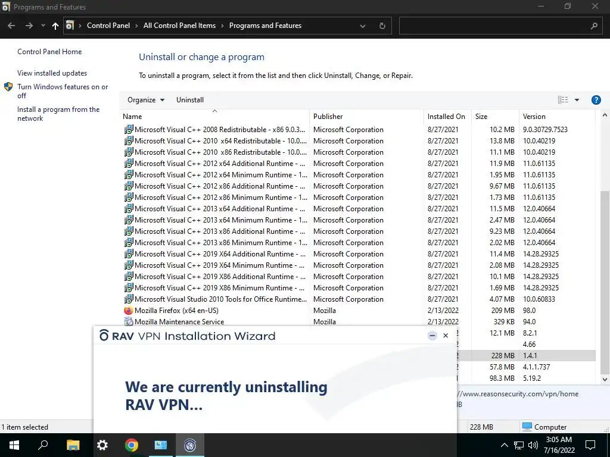Select Control Panel breadcrumb
610x457 pixels.
coord(108,26)
